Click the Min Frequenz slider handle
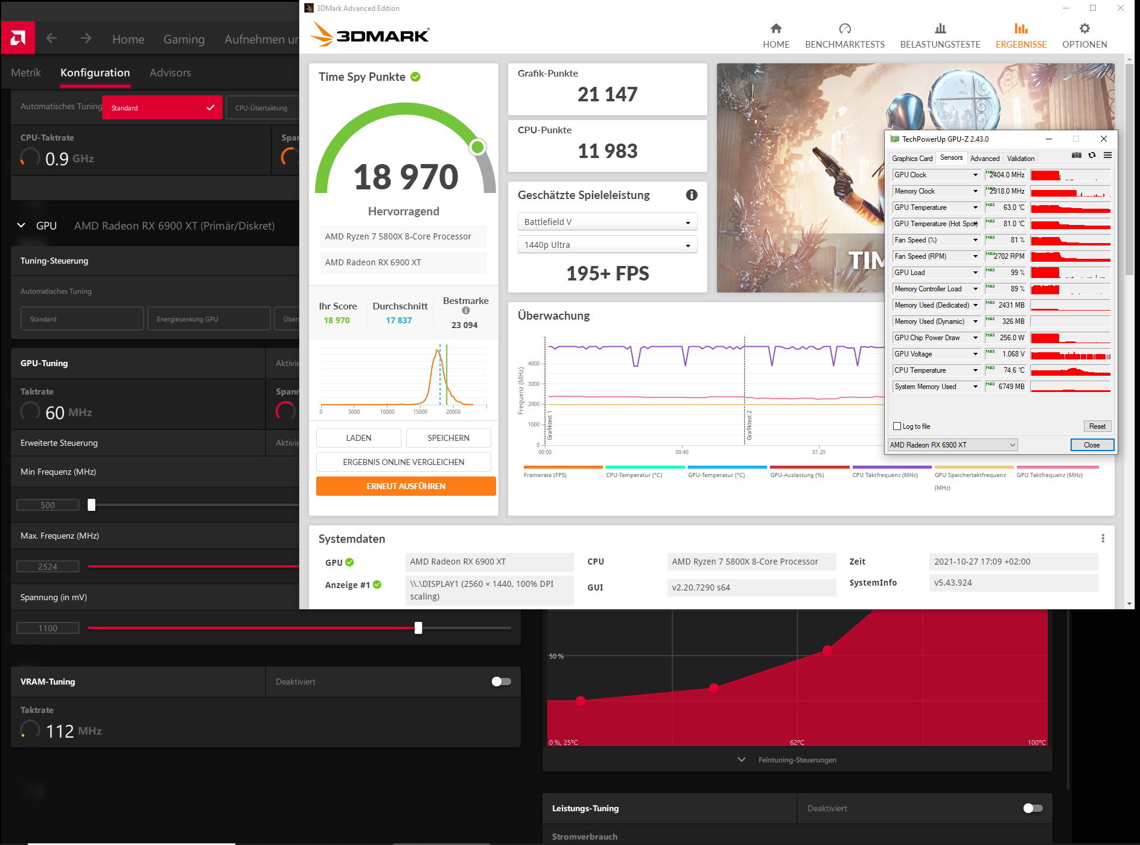The width and height of the screenshot is (1140, 845). (92, 505)
